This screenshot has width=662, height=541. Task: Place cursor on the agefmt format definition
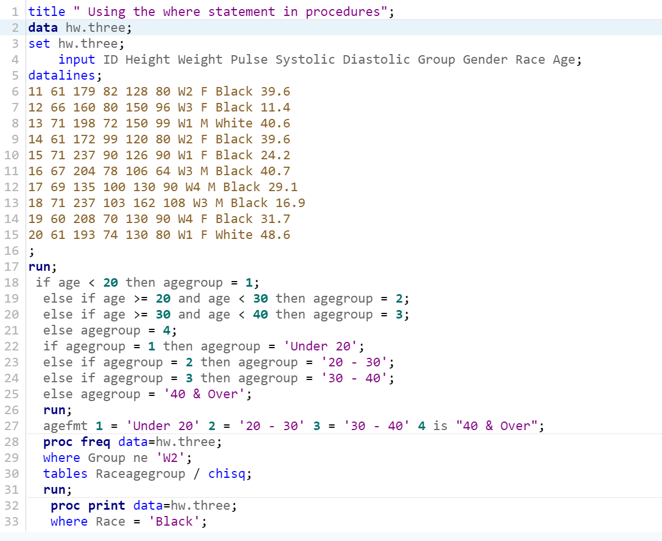(x=63, y=426)
